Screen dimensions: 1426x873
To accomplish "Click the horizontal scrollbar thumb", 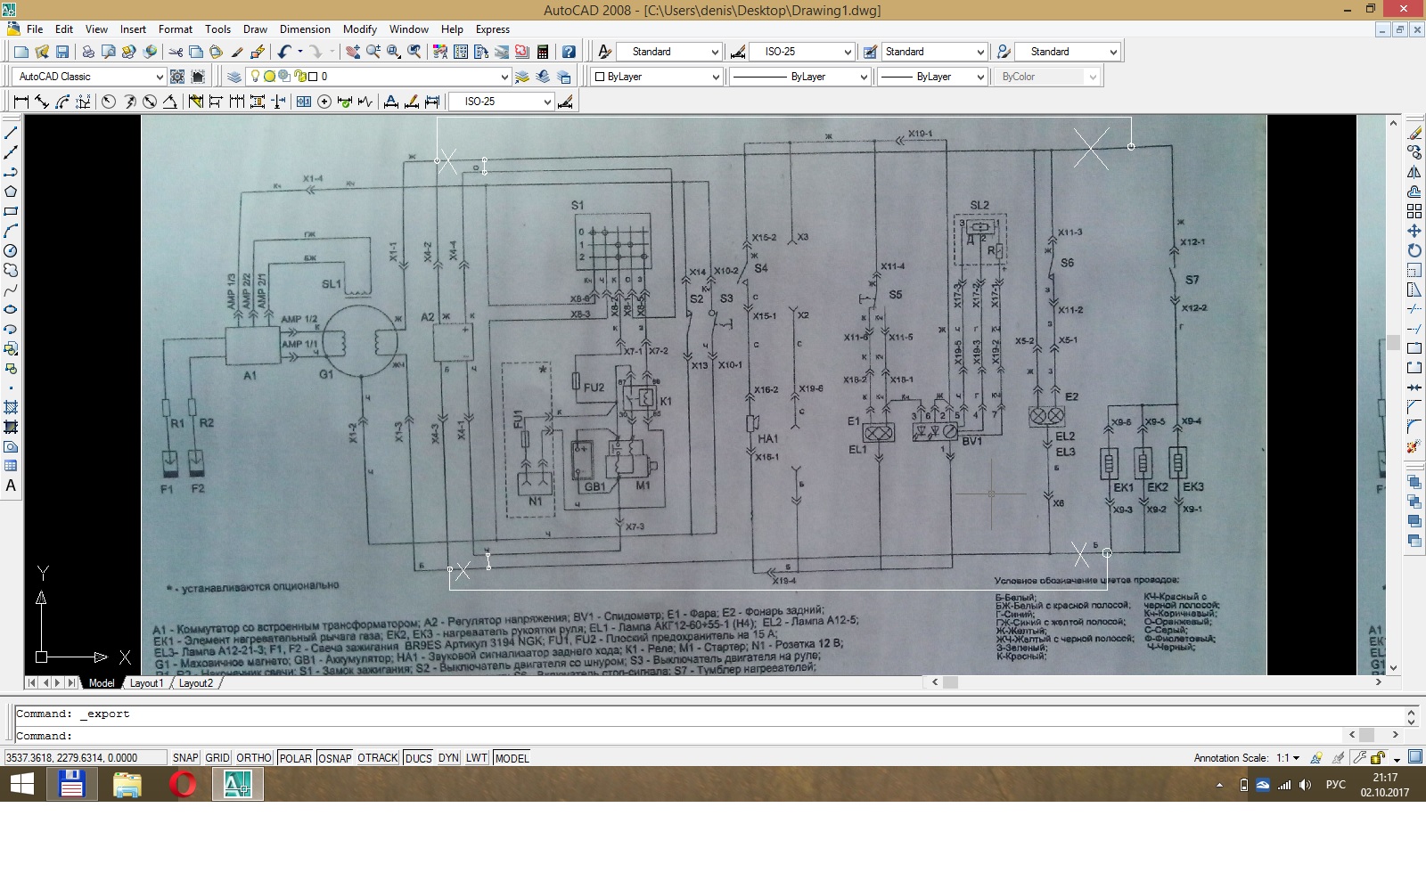I will [x=951, y=682].
